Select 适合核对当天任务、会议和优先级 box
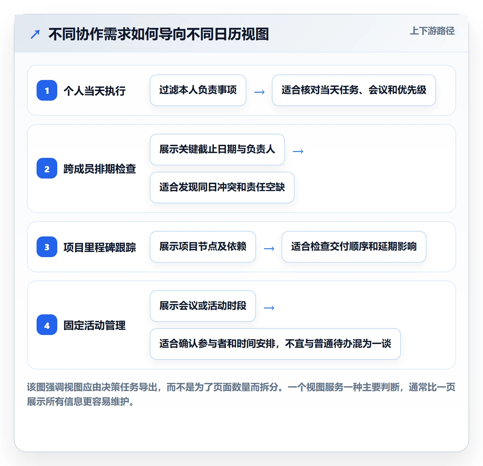Screen dimensions: 483x466 (354, 90)
